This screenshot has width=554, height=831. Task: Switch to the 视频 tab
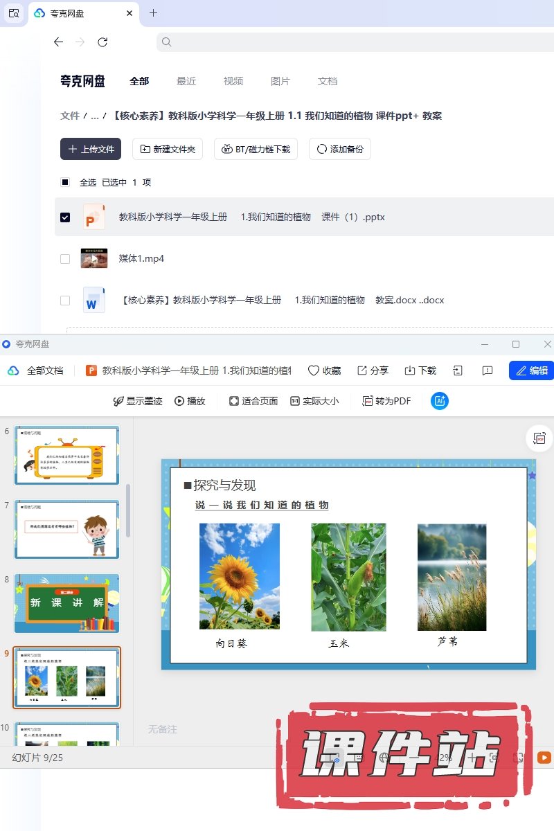(233, 81)
